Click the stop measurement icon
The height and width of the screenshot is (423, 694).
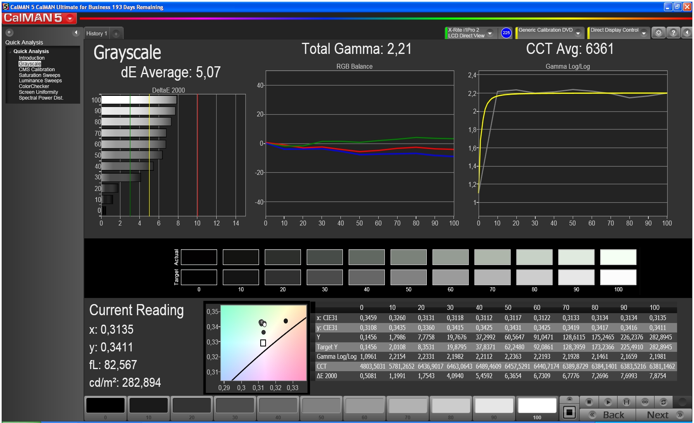pyautogui.click(x=589, y=402)
